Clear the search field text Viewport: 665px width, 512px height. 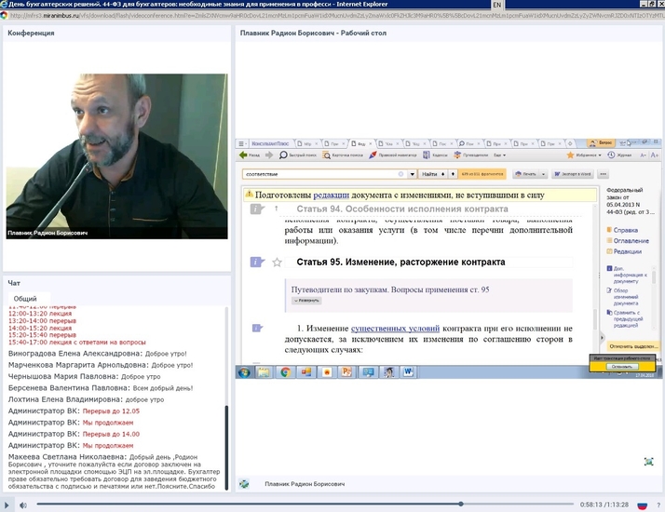tap(400, 174)
